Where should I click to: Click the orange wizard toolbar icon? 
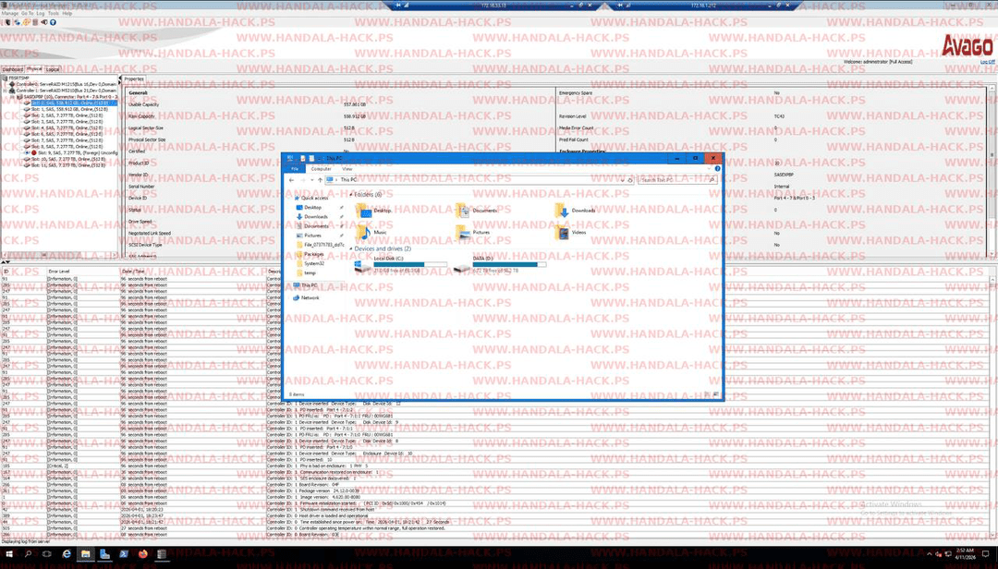[26, 21]
